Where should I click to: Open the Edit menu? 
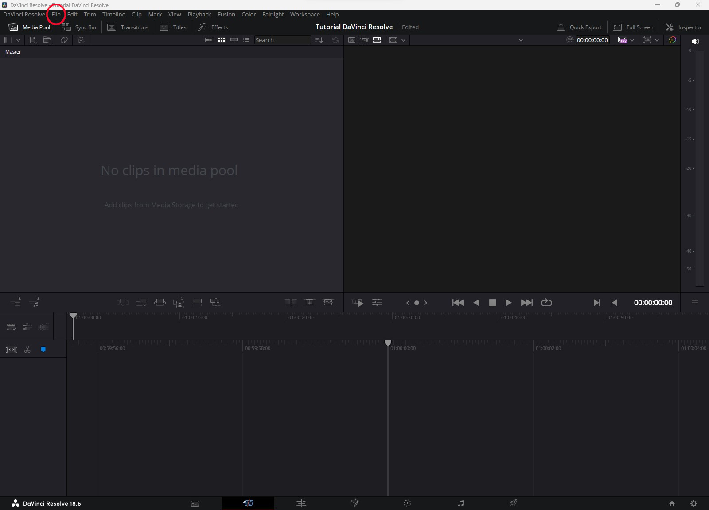coord(72,14)
